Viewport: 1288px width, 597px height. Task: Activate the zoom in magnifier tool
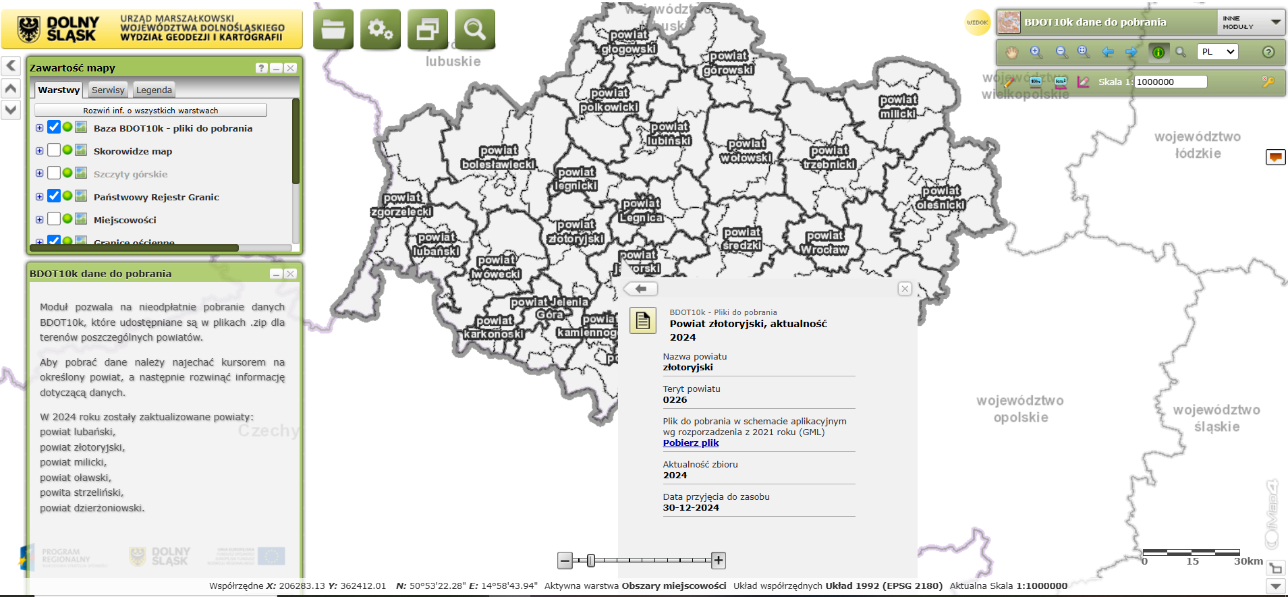[1036, 52]
